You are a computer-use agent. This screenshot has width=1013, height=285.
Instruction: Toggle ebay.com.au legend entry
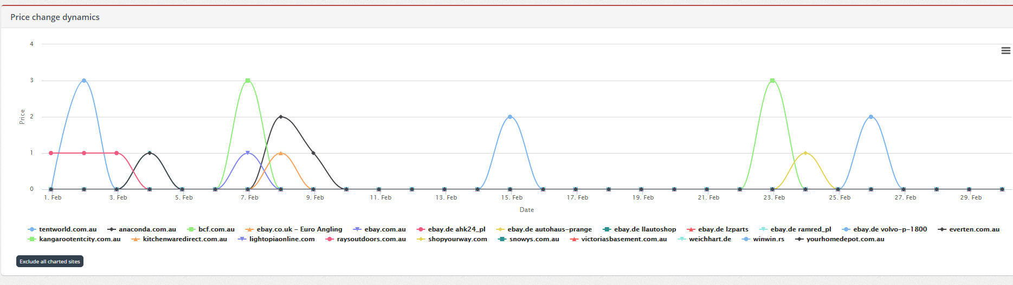tap(380, 229)
